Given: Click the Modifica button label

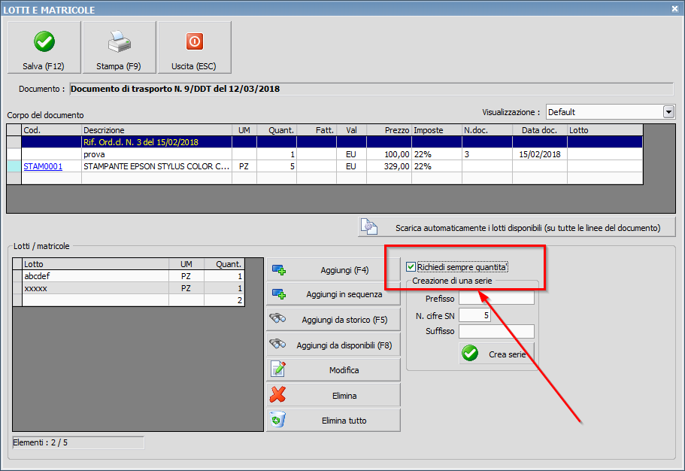Looking at the screenshot, I should pos(344,370).
